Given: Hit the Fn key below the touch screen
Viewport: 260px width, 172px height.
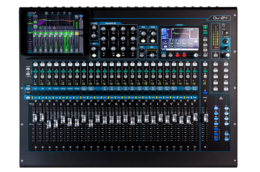Looking at the screenshot, I should point(163,55).
